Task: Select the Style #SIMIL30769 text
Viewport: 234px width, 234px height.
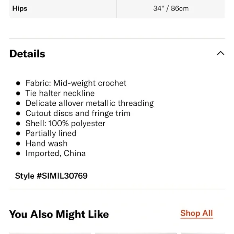Action: (x=51, y=175)
